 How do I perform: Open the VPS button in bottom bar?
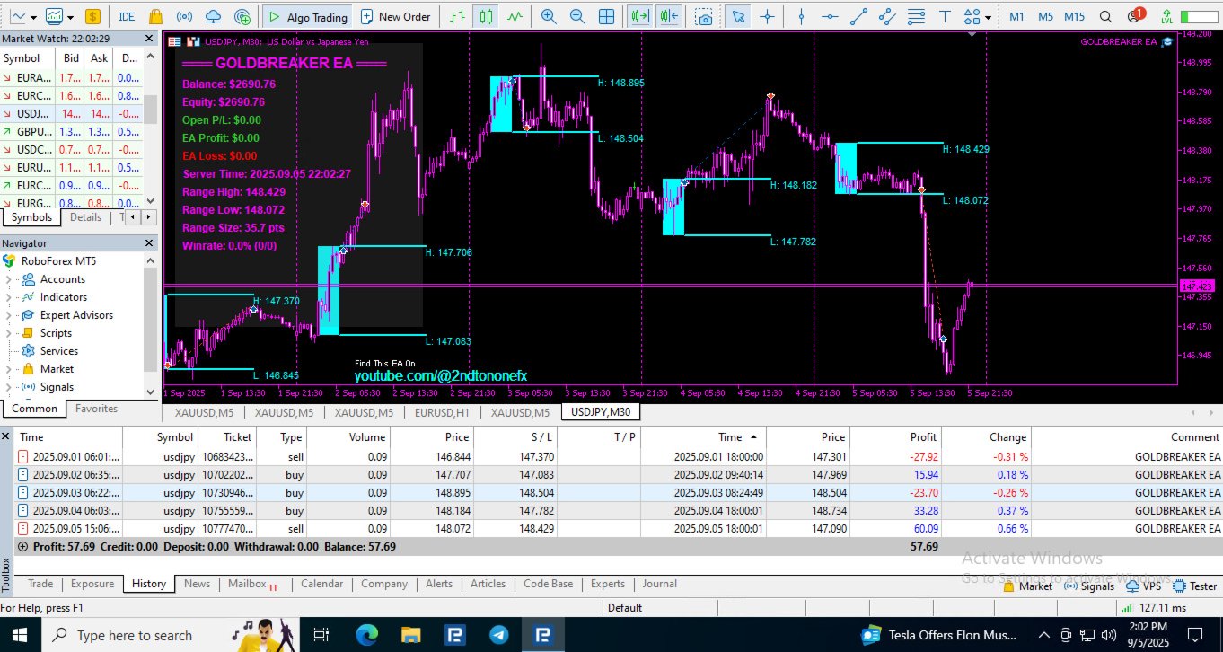[1142, 586]
